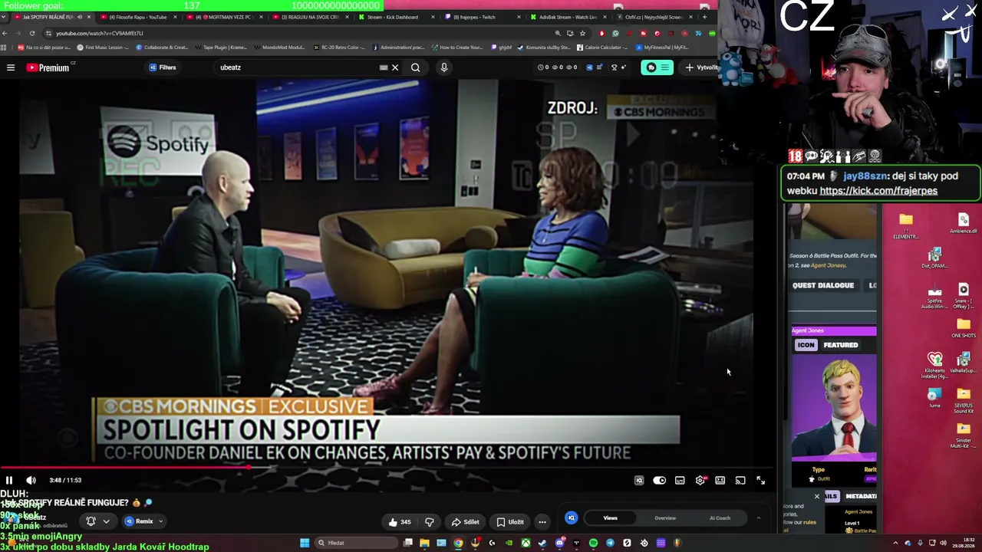Click the Vytvořit create button
This screenshot has height=552, width=982.
click(701, 67)
